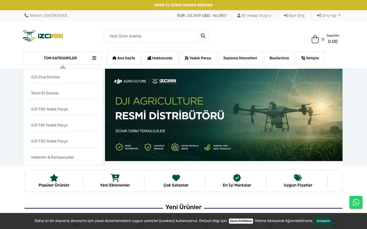Click the 5000 TL ÜZERİ KARGO BEDAVA banner

click(x=183, y=5)
